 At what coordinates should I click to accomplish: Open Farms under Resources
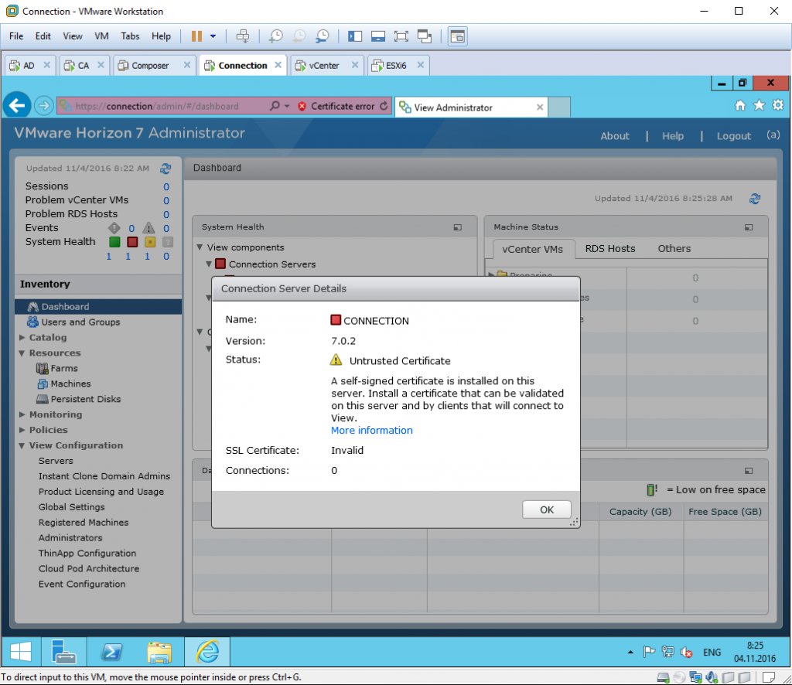(x=63, y=369)
